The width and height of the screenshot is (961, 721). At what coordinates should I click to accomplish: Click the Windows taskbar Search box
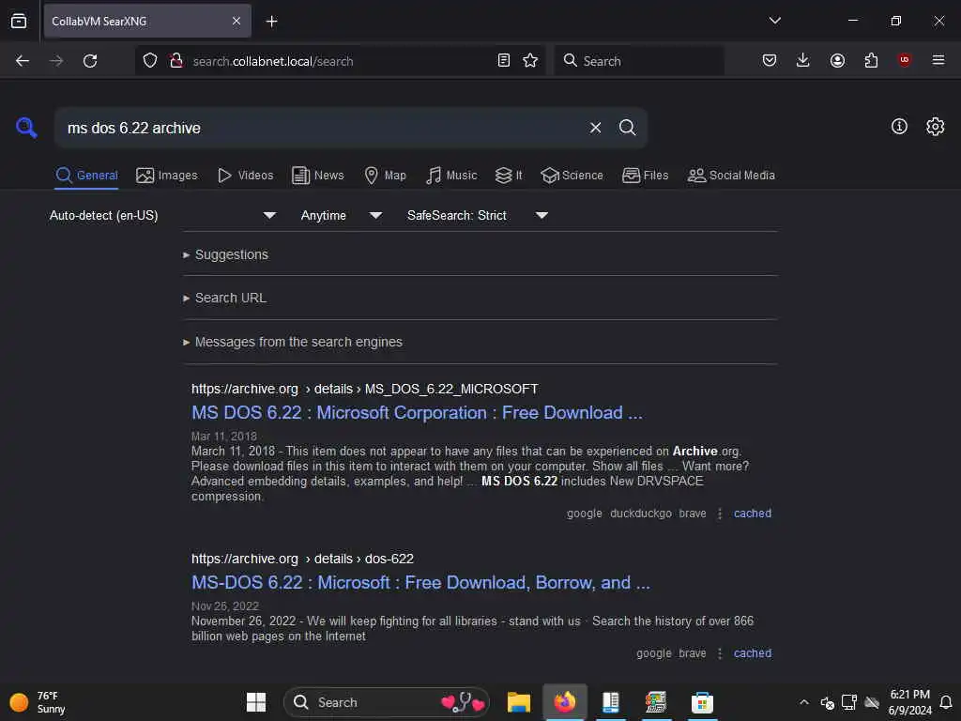click(386, 702)
